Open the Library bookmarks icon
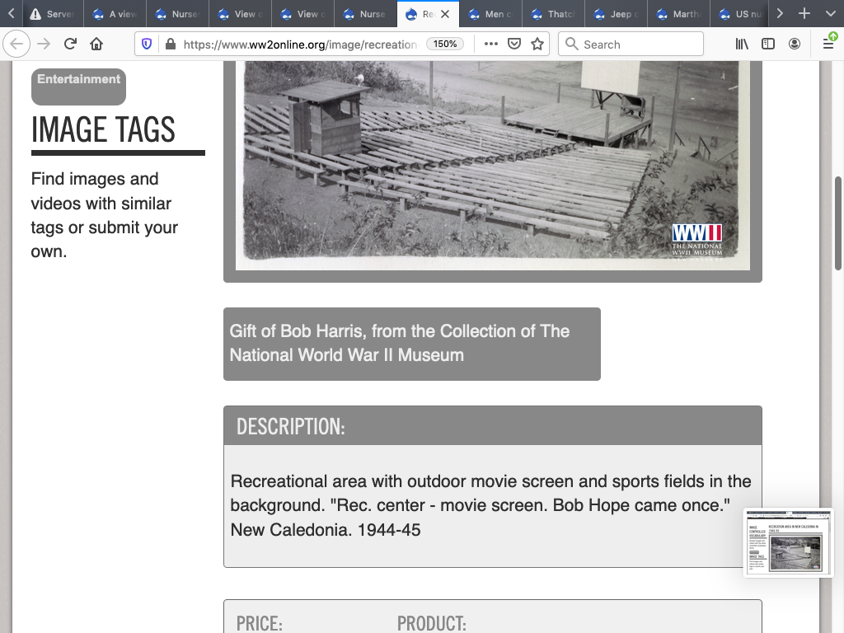The width and height of the screenshot is (844, 633). coord(742,45)
